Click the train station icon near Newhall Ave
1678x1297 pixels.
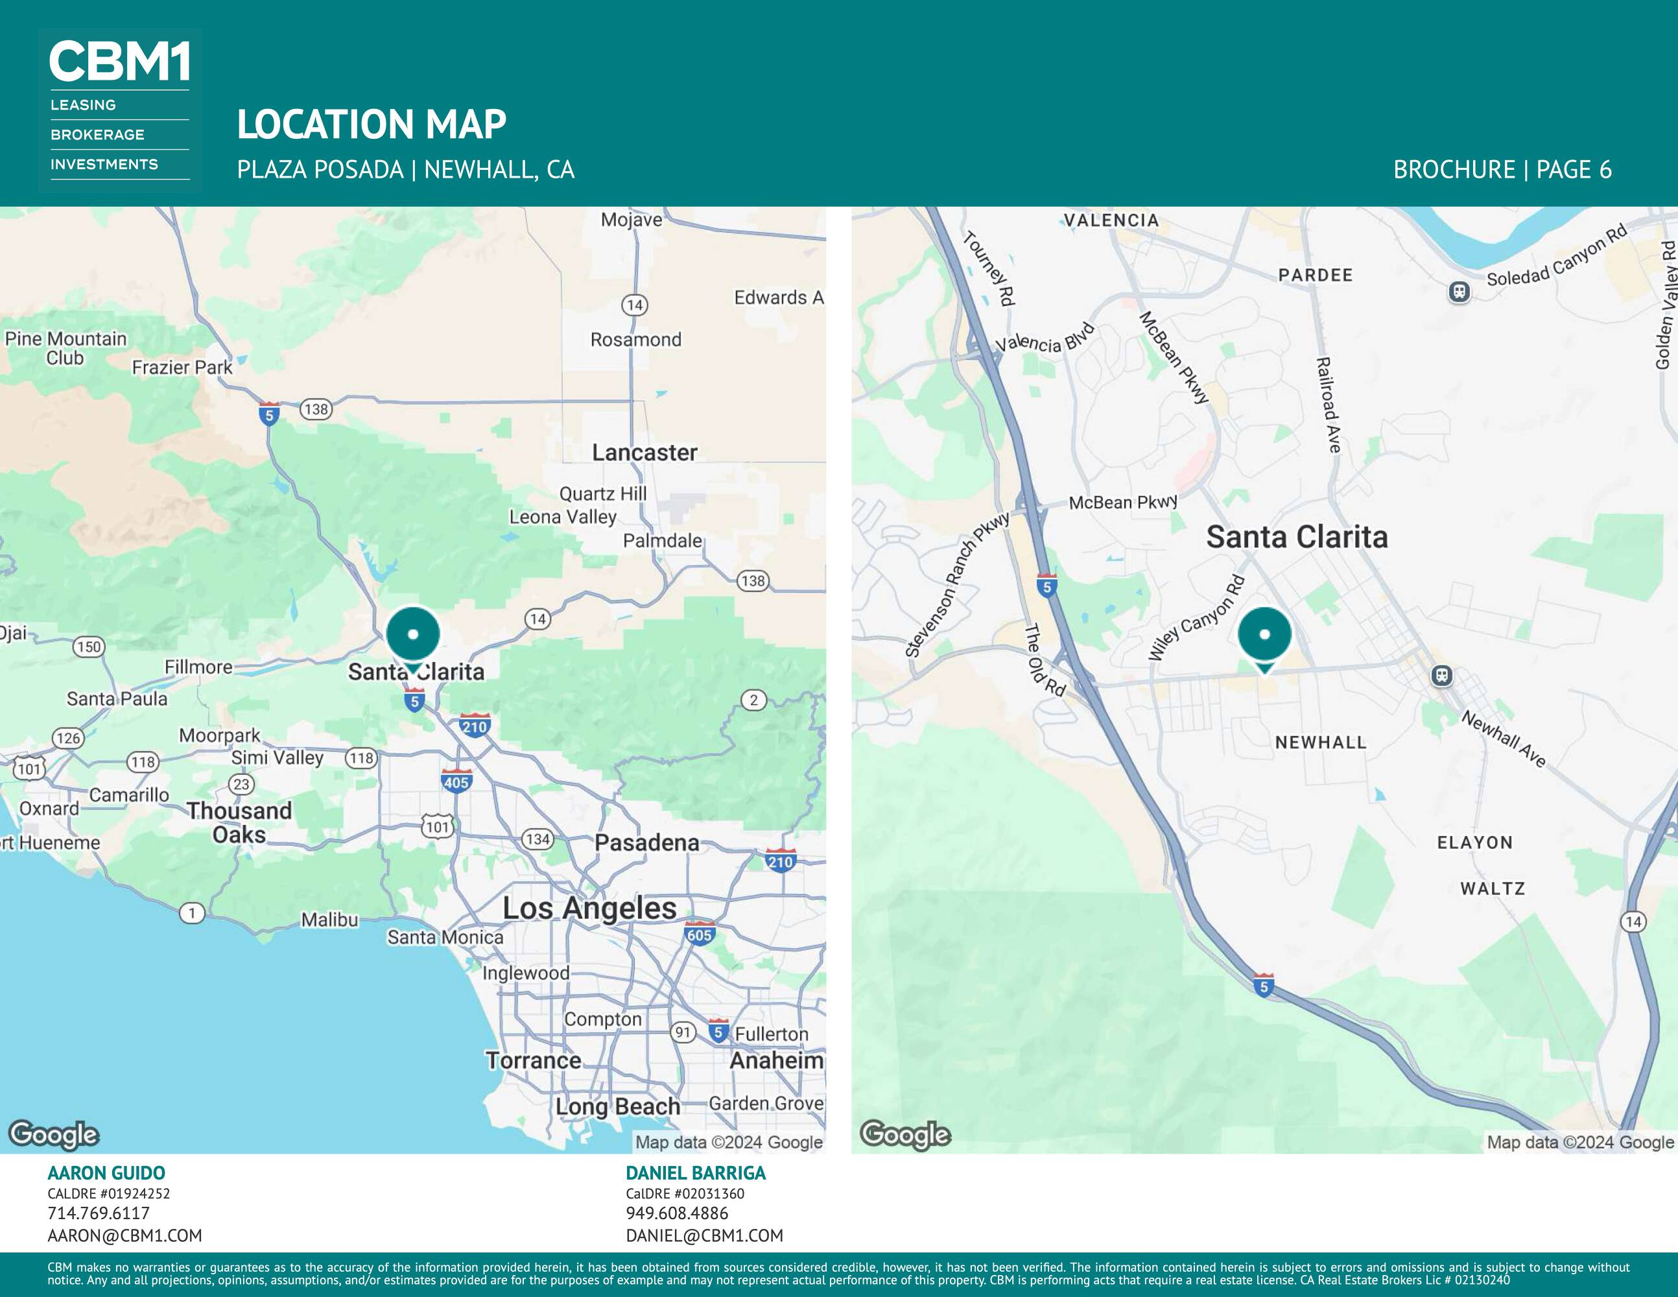(1442, 675)
